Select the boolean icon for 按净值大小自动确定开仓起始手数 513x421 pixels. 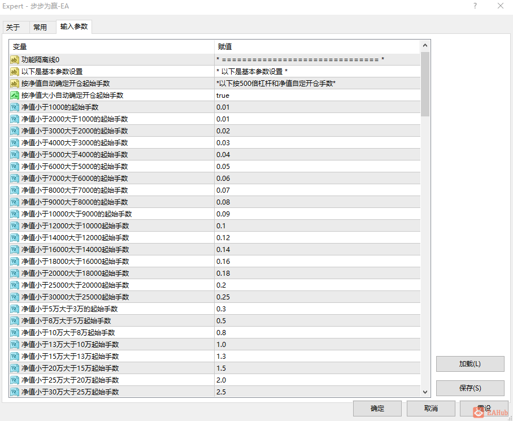pos(15,95)
